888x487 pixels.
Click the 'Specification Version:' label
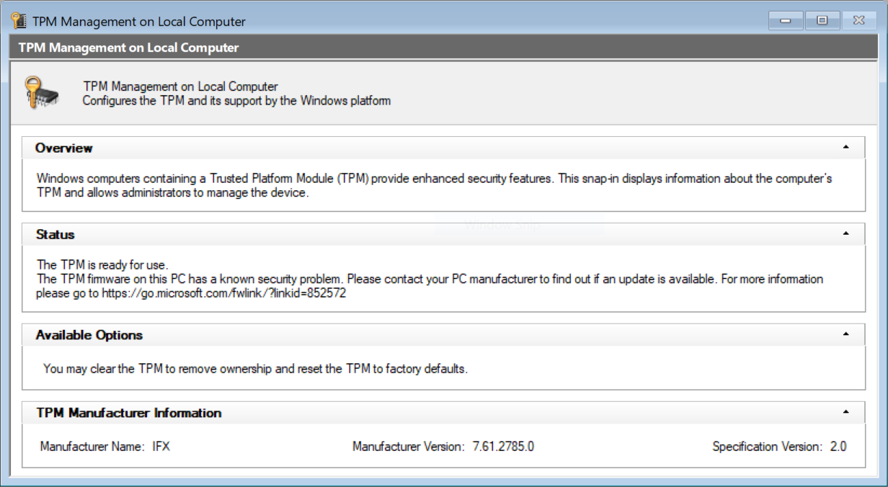click(767, 447)
